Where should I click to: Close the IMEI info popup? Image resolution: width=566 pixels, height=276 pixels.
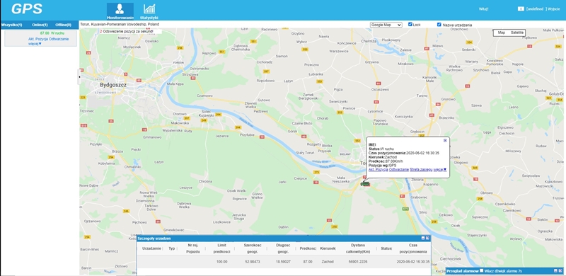445,141
